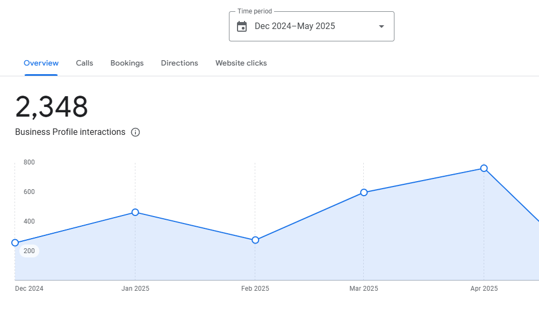Click the Dec 2024 data point on chart
This screenshot has width=539, height=316.
click(x=15, y=243)
